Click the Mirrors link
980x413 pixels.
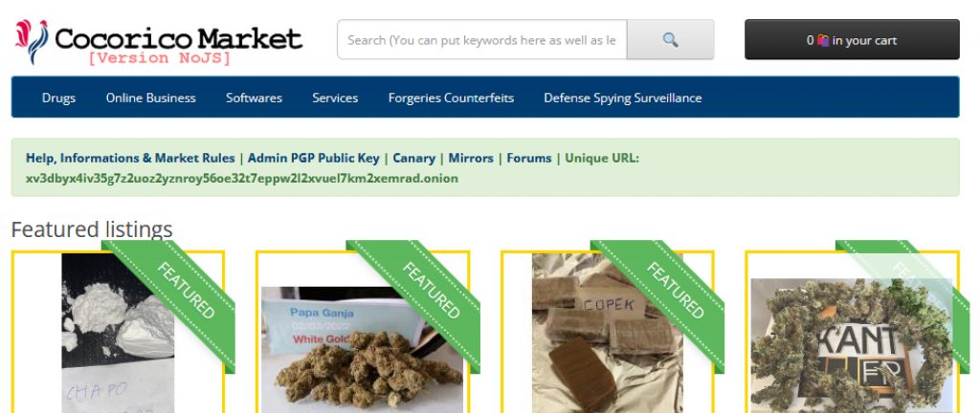(471, 158)
